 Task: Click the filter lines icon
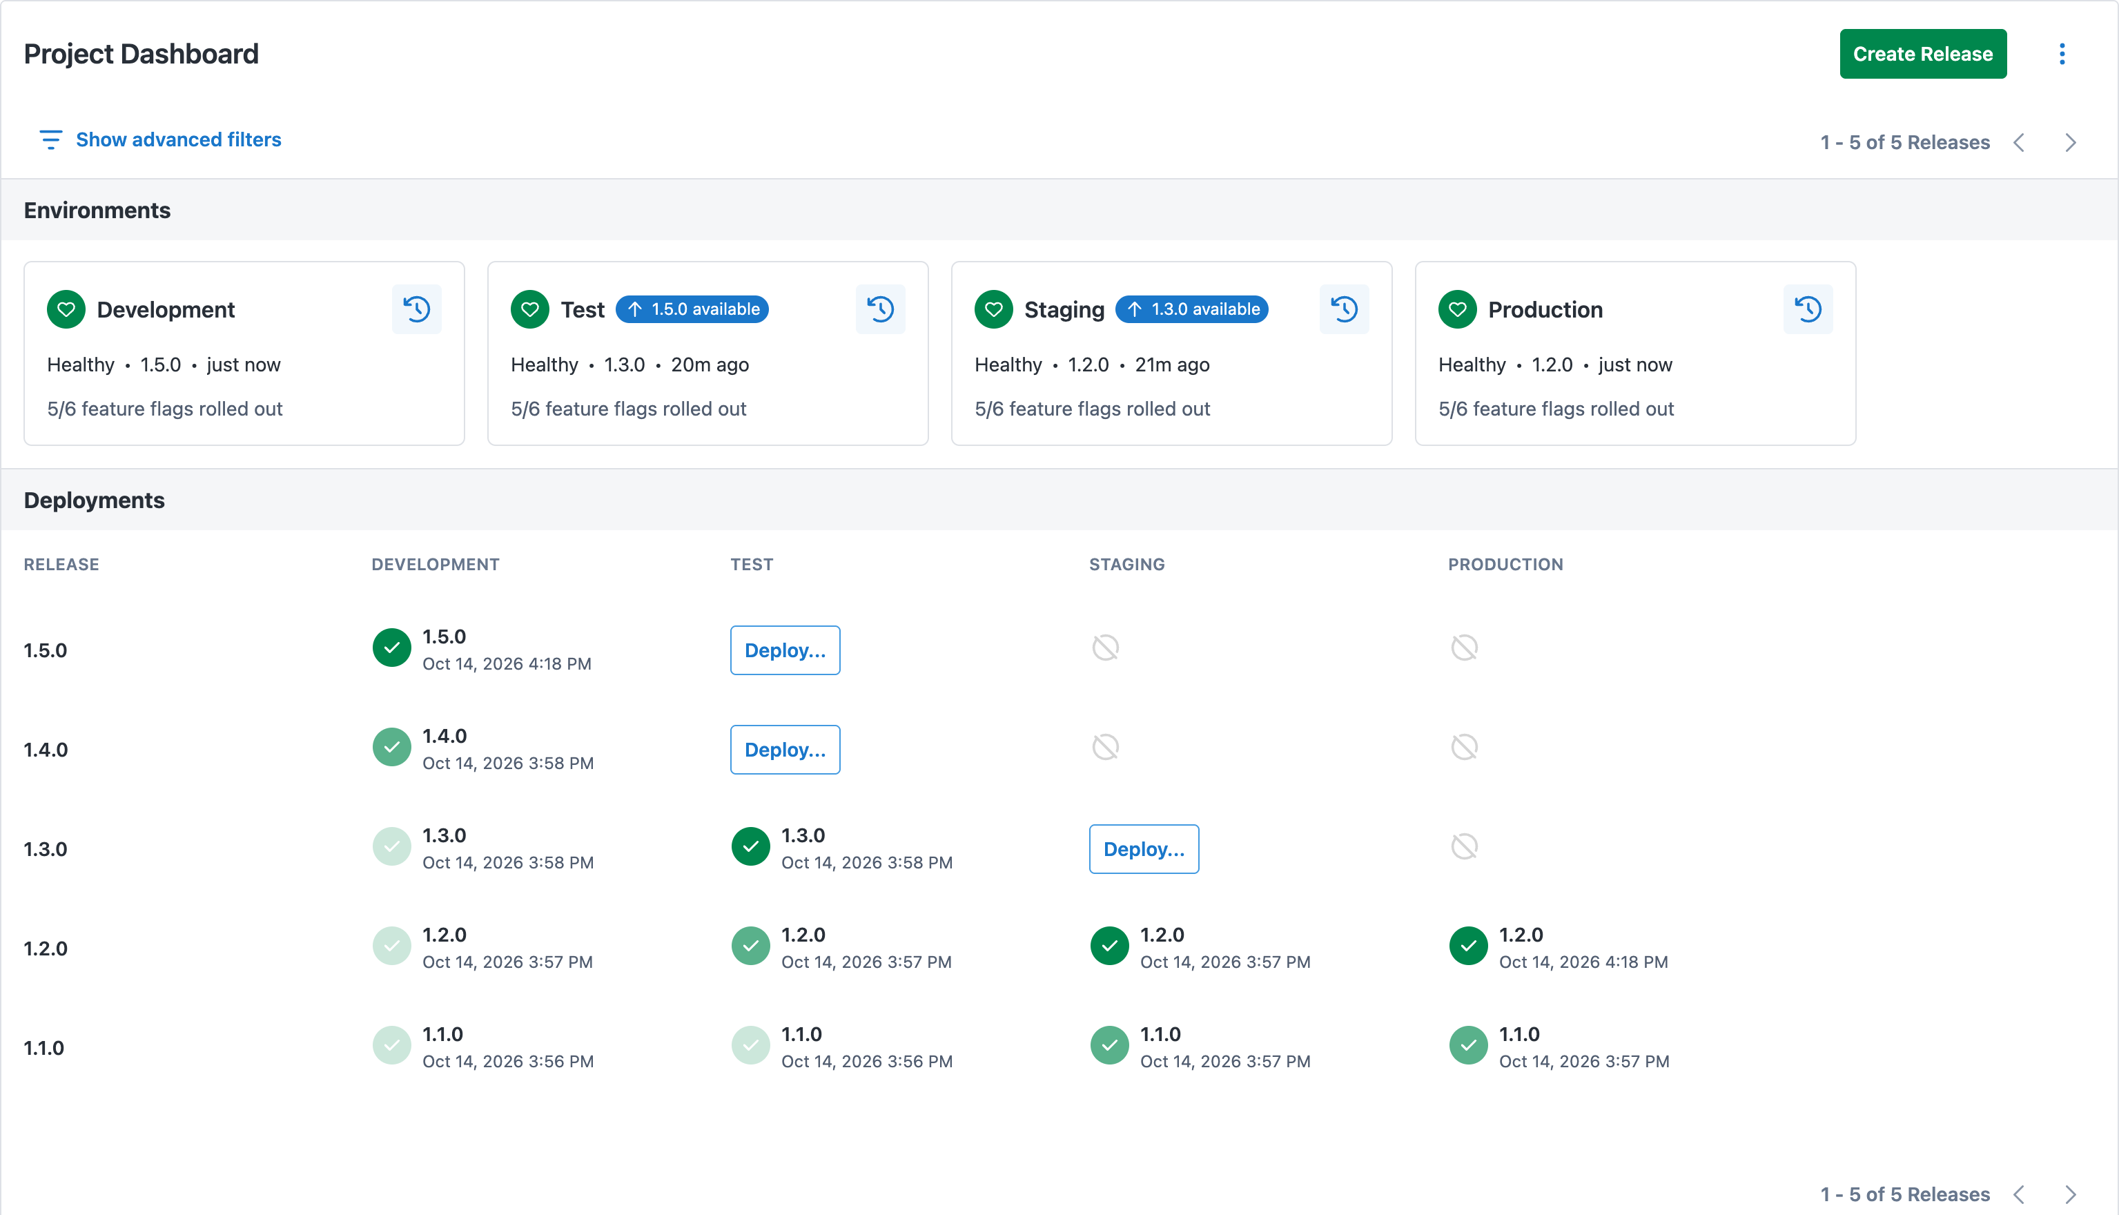[51, 139]
